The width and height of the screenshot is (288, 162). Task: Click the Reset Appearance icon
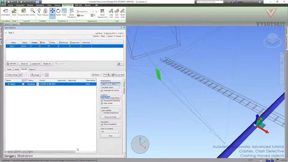click(102, 11)
